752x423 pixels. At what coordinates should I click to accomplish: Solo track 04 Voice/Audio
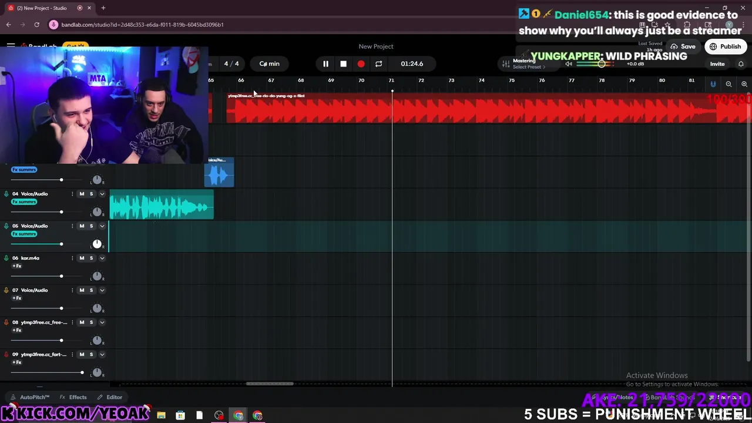click(x=91, y=194)
